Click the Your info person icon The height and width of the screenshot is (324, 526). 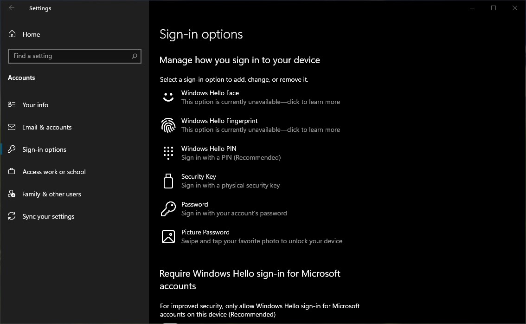pos(12,104)
